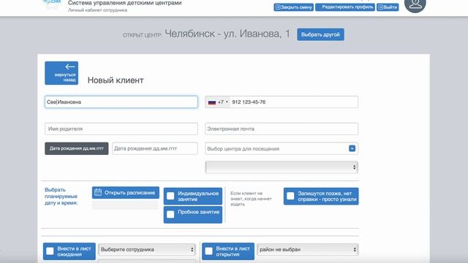The height and width of the screenshot is (263, 468).
Task: Toggle Индивидуальное занятие checkbox
Action: [x=170, y=196]
